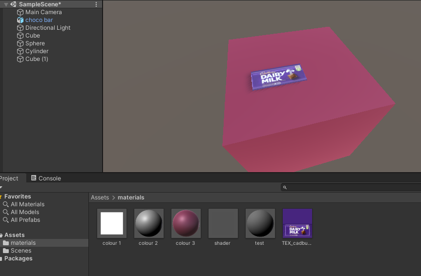
Task: Click the search icon beside All Prefabs
Action: 6,220
